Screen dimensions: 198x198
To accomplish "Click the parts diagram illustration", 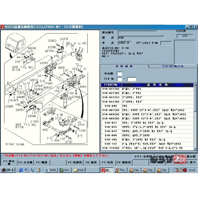I will (50, 91).
